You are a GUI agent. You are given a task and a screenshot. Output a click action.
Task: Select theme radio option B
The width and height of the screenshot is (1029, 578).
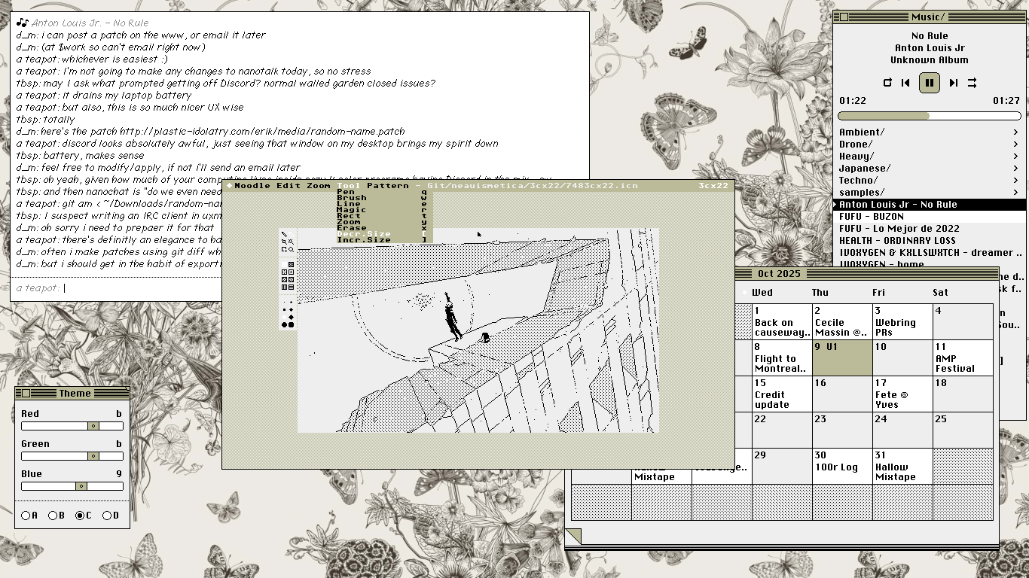tap(53, 516)
